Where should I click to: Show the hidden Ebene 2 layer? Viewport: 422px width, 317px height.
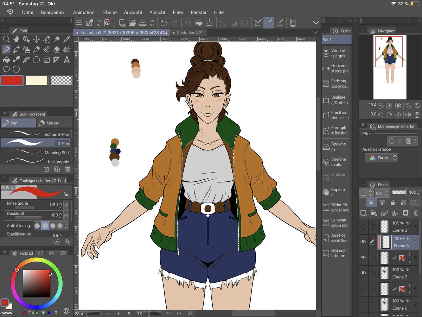tap(363, 226)
